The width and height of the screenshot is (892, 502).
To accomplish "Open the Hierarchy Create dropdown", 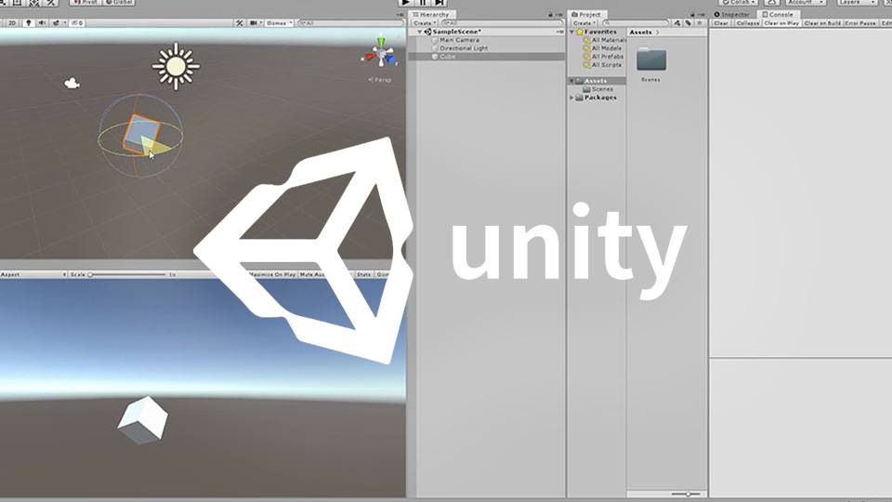I will click(x=424, y=23).
